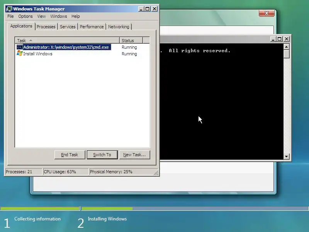Sort by the Task column header
The image size is (309, 232).
pyautogui.click(x=67, y=41)
